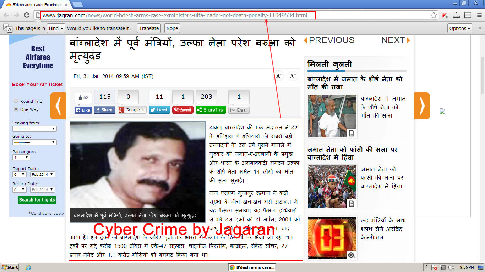The image size is (485, 272).
Task: Click inside the browser address bar
Action: click(x=178, y=16)
